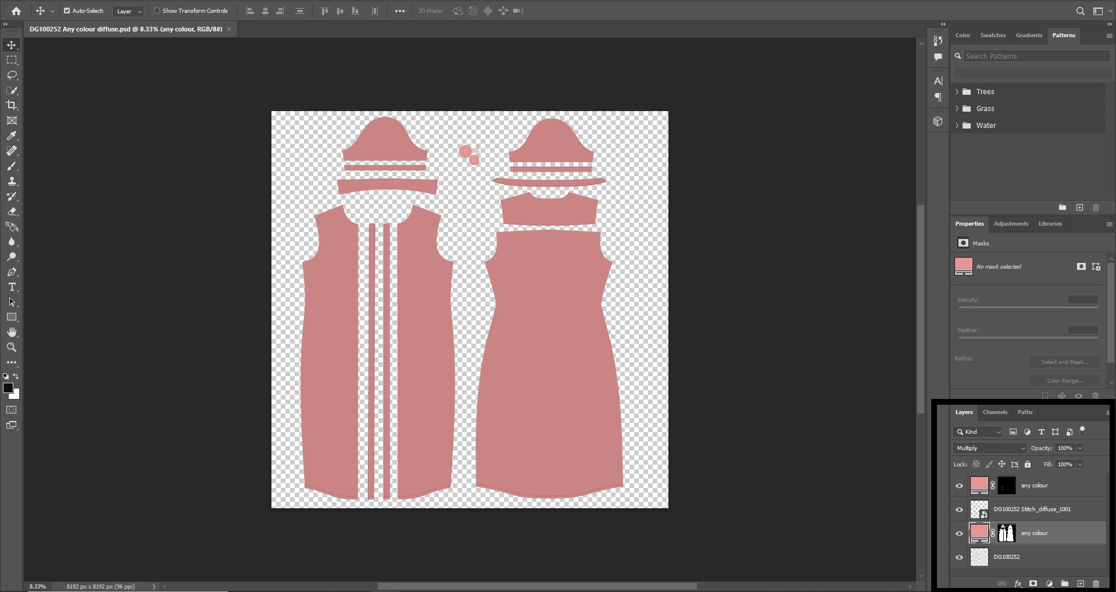The width and height of the screenshot is (1116, 592).
Task: Expand the Water pattern folder
Action: coord(957,126)
